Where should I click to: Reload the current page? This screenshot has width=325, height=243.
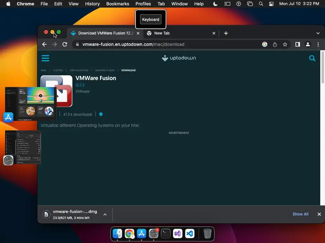pyautogui.click(x=65, y=44)
